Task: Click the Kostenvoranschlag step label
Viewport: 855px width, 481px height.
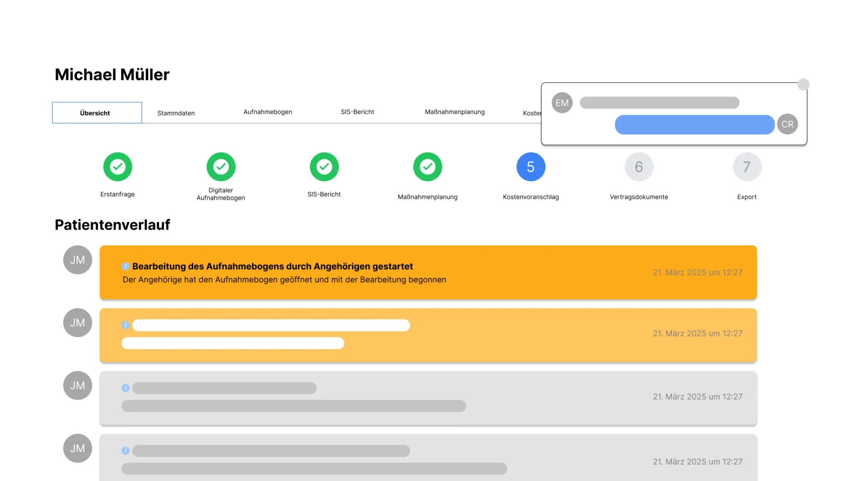Action: pos(531,197)
